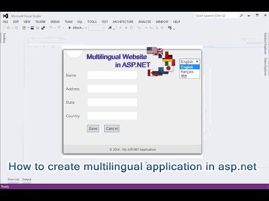This screenshot has height=201, width=269.
Task: Switch to the Output tab
Action: [x=27, y=179]
